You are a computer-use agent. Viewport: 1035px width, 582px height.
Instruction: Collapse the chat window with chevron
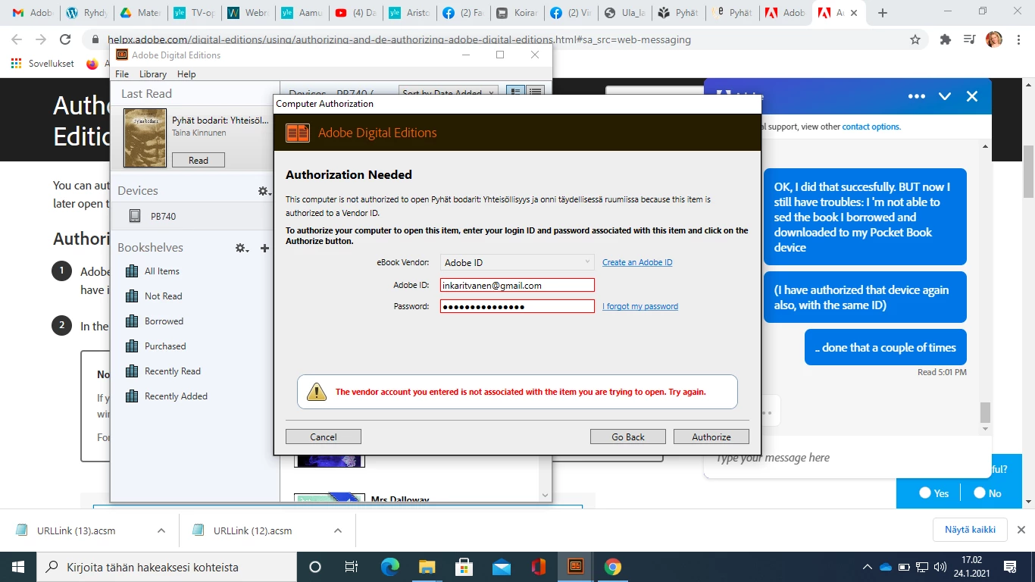pyautogui.click(x=945, y=96)
